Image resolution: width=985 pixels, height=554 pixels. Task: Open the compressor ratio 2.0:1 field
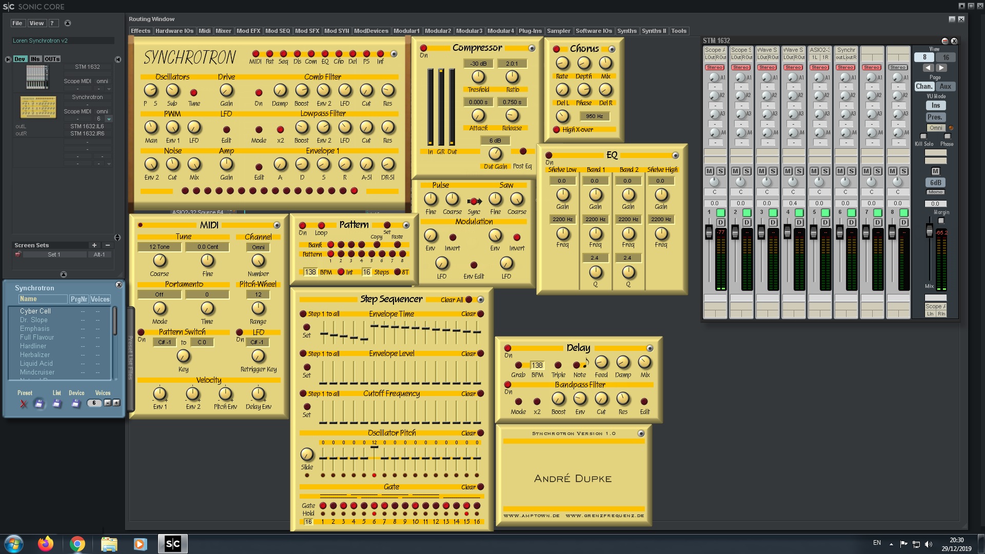512,64
